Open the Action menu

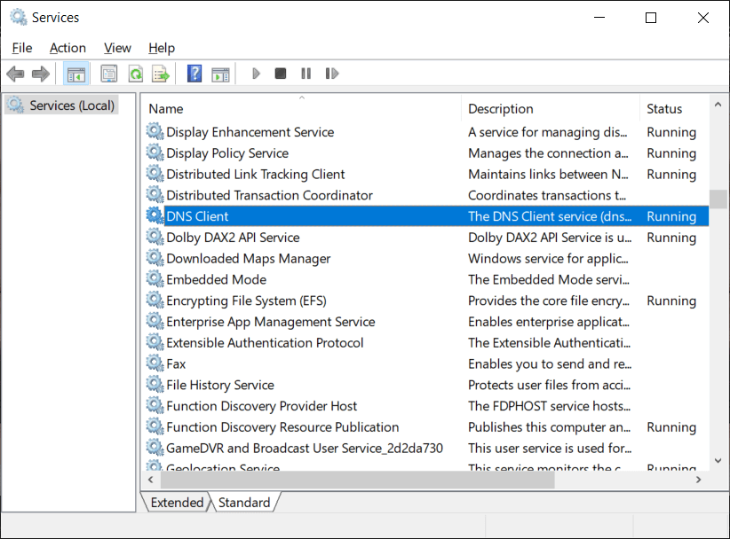pyautogui.click(x=67, y=48)
